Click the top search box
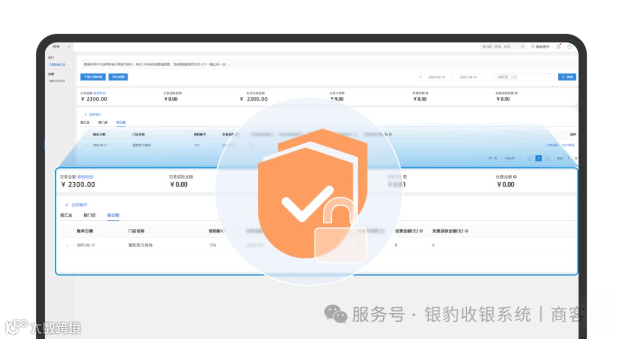 [x=503, y=47]
